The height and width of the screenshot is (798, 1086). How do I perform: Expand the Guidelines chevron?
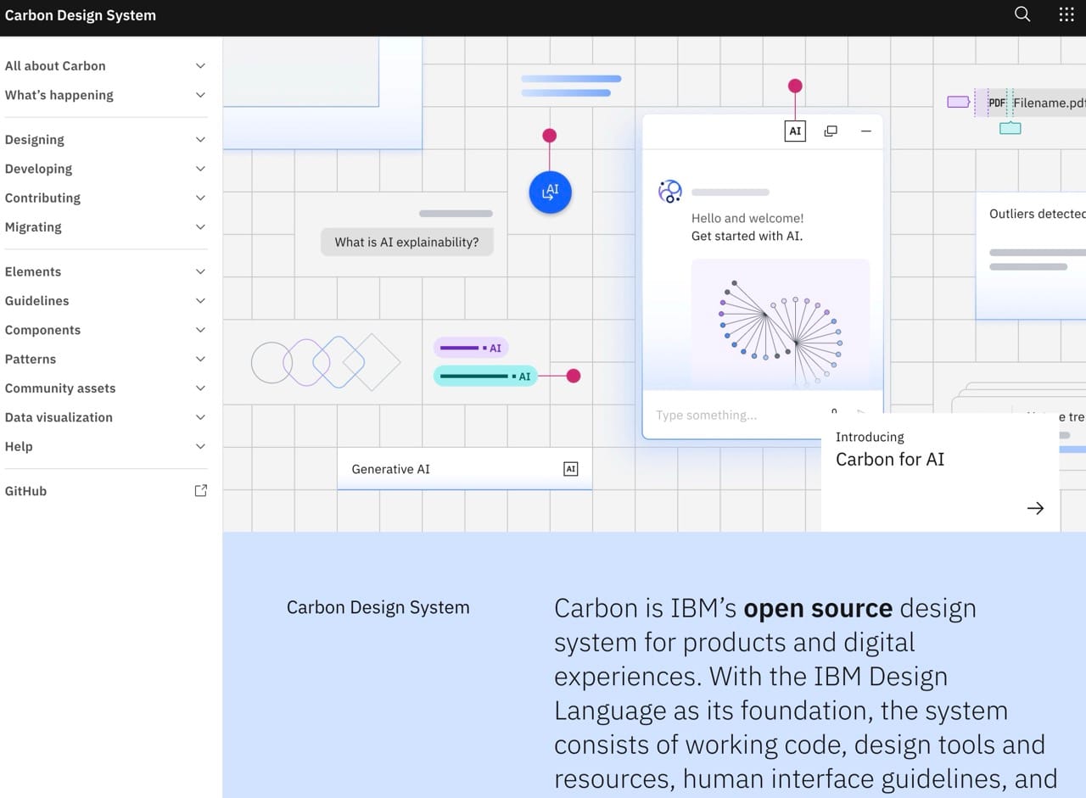click(x=200, y=300)
